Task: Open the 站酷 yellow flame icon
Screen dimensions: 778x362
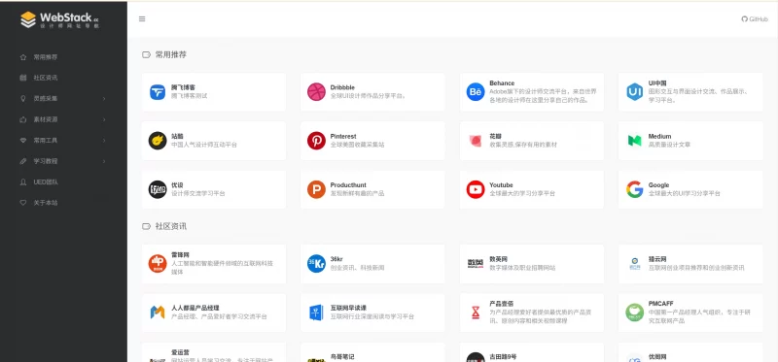Action: (x=158, y=141)
